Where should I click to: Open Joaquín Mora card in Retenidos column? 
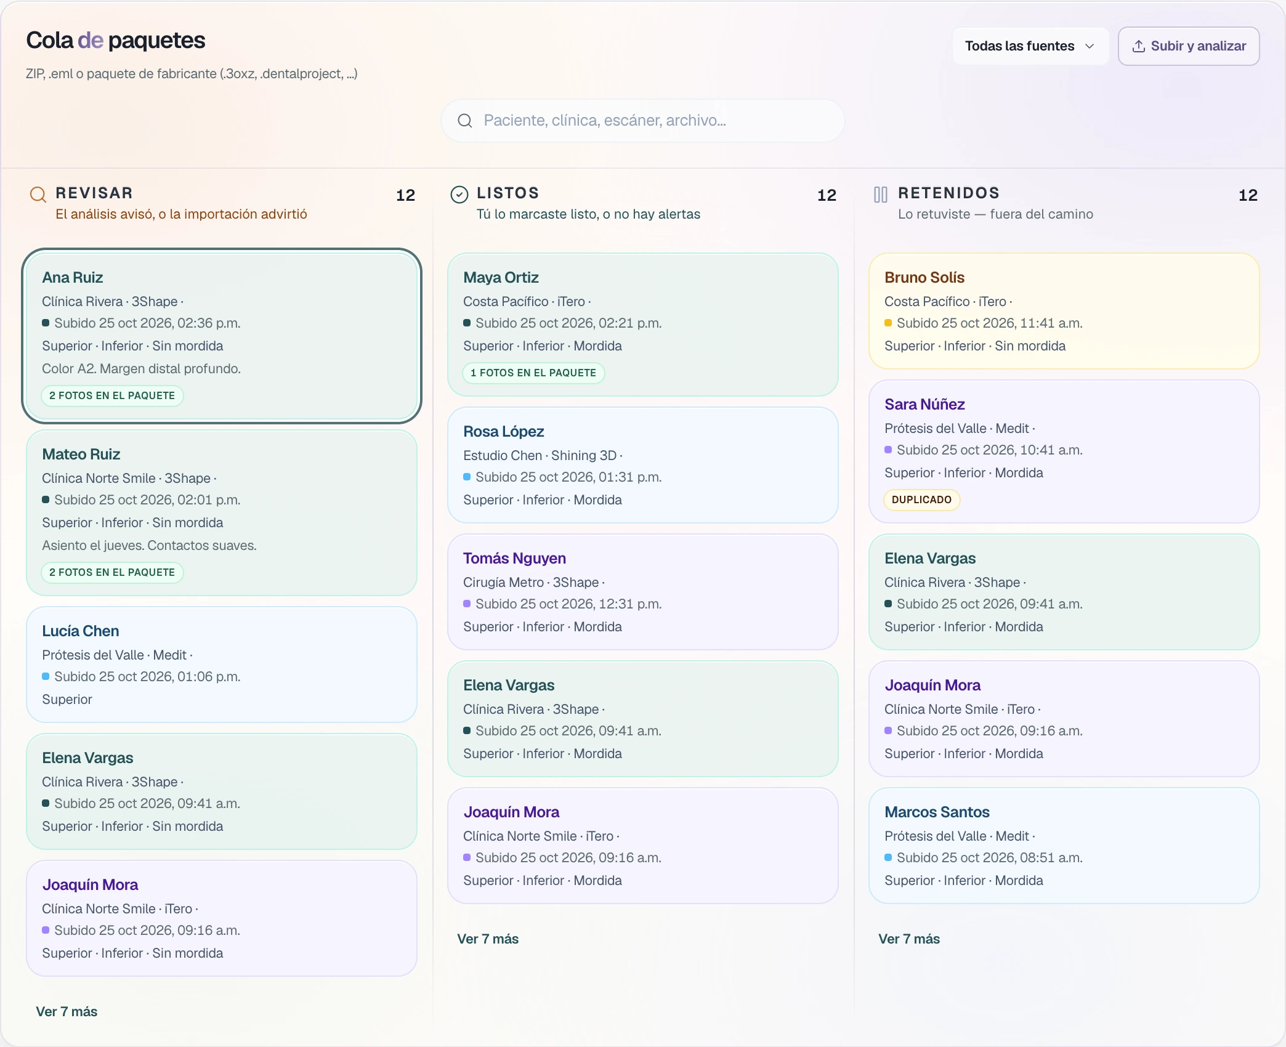click(1064, 719)
